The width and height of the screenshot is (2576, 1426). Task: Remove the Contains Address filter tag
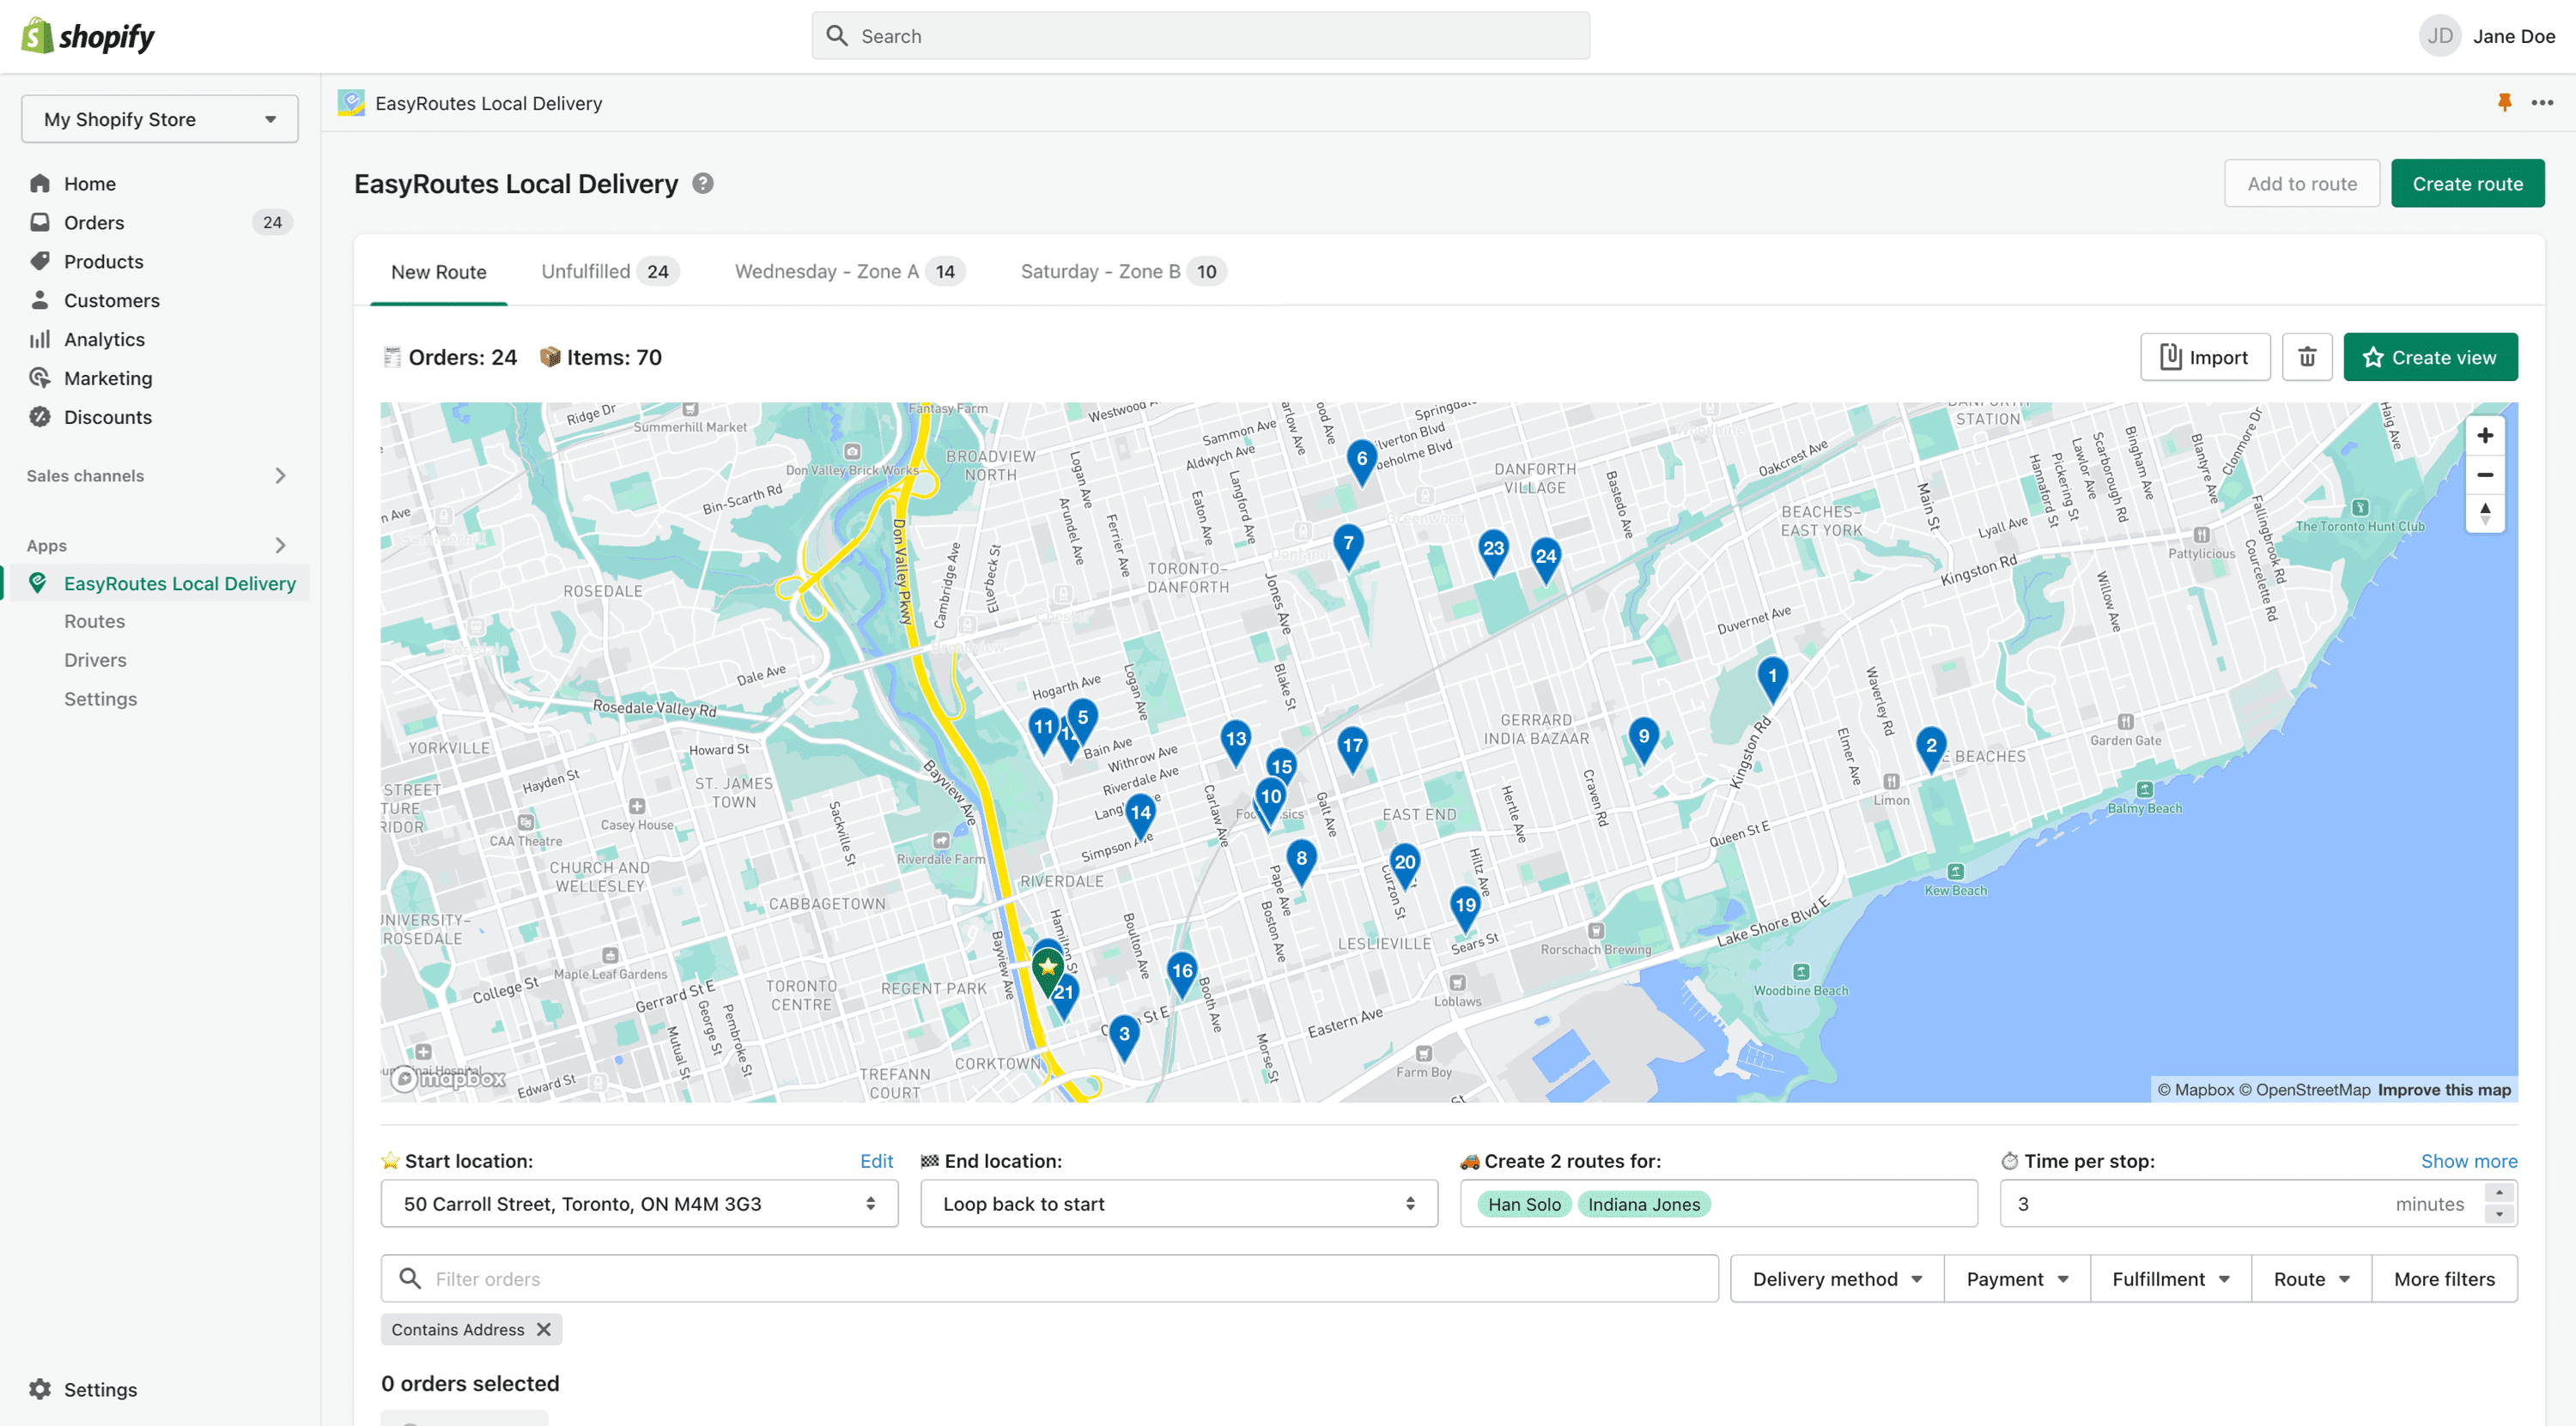pos(544,1329)
